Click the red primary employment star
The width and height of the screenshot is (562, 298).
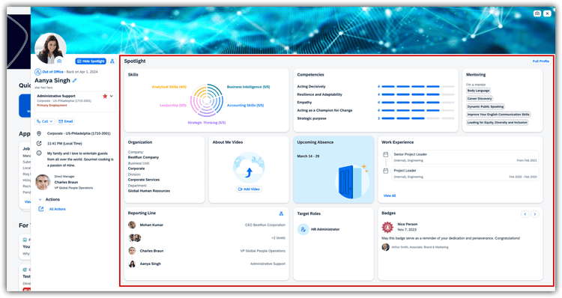(105, 96)
